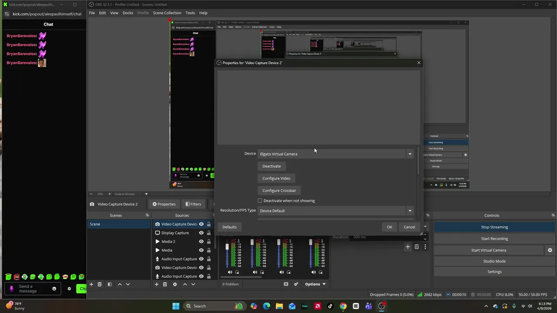Viewport: 557px width, 313px height.
Task: Float the Scenes dock with its popout icon
Action: (147, 216)
